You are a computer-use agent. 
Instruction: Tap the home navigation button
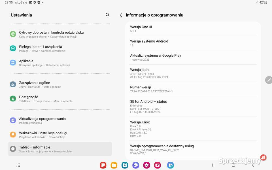tap(233, 165)
